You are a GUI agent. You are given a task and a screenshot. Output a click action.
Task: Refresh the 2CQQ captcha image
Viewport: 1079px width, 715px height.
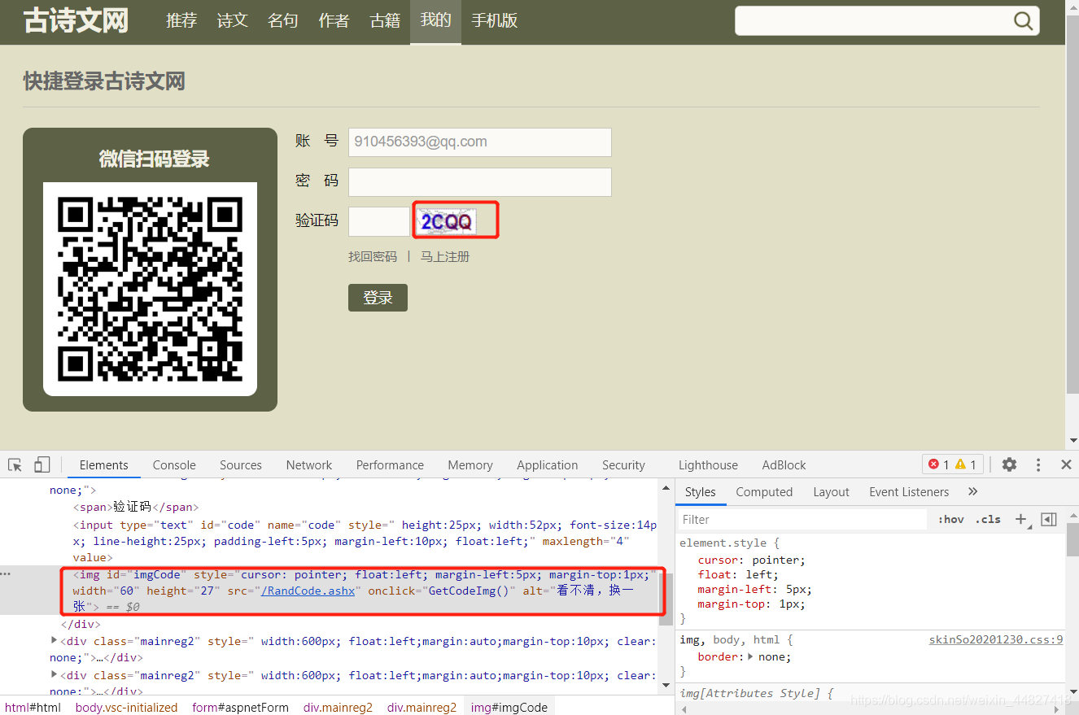446,220
